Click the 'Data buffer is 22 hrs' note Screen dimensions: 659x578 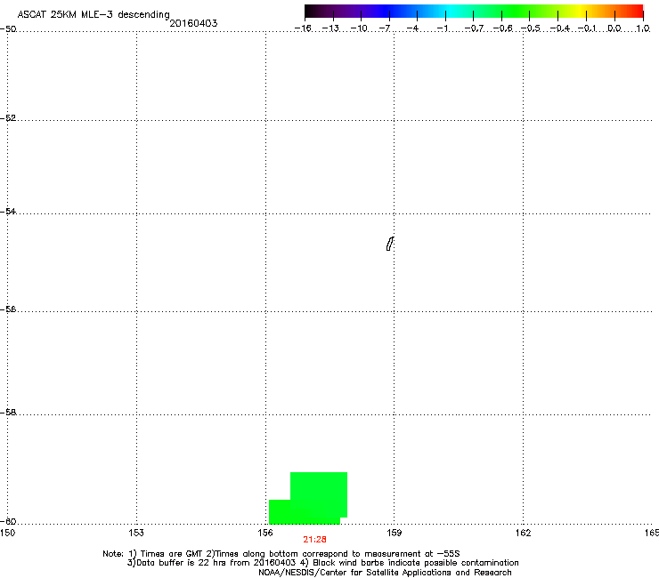click(x=322, y=563)
